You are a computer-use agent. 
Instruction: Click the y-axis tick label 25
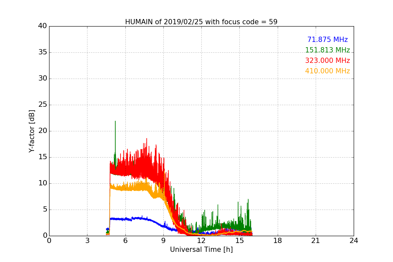pos(42,105)
